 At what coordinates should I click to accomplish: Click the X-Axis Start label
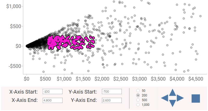(x=23, y=92)
